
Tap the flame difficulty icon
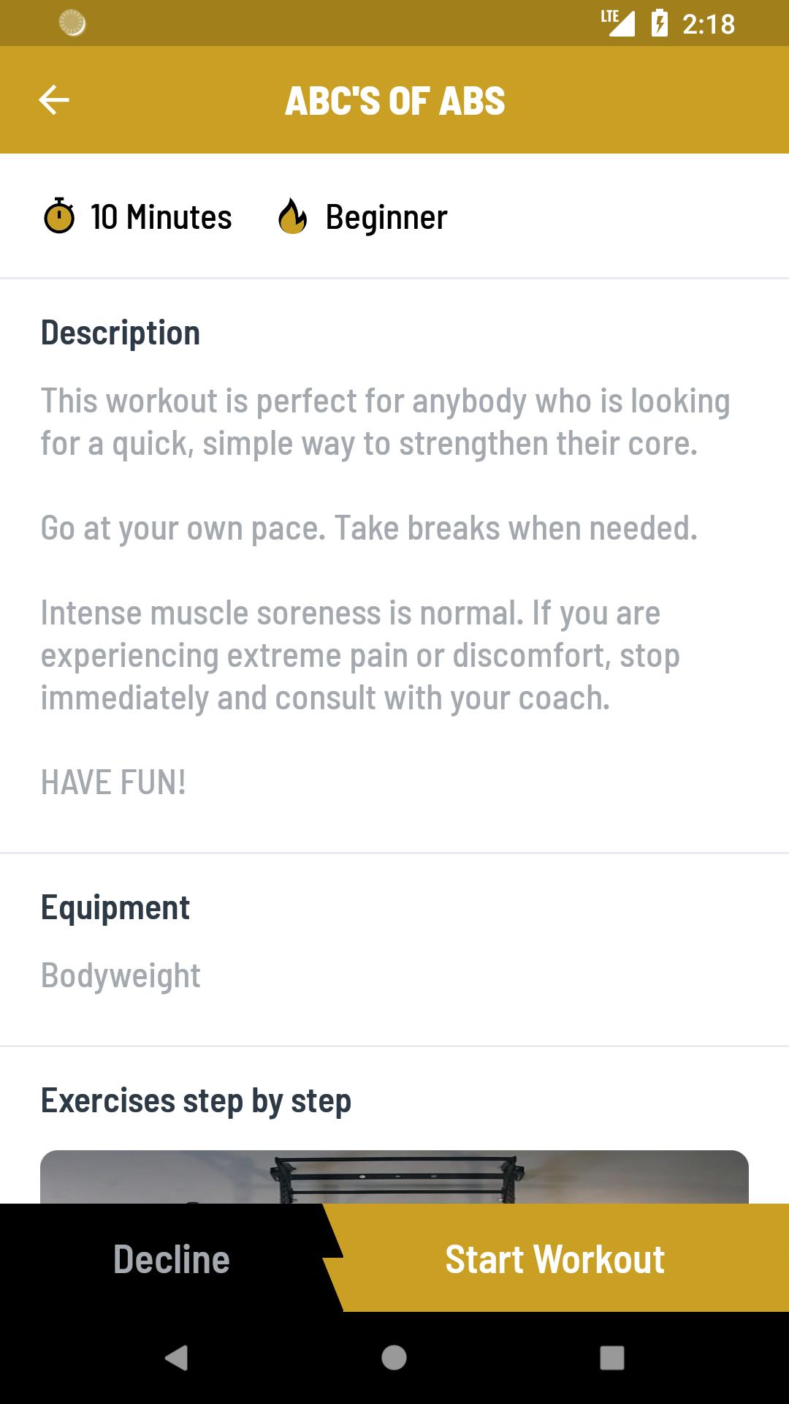[292, 216]
